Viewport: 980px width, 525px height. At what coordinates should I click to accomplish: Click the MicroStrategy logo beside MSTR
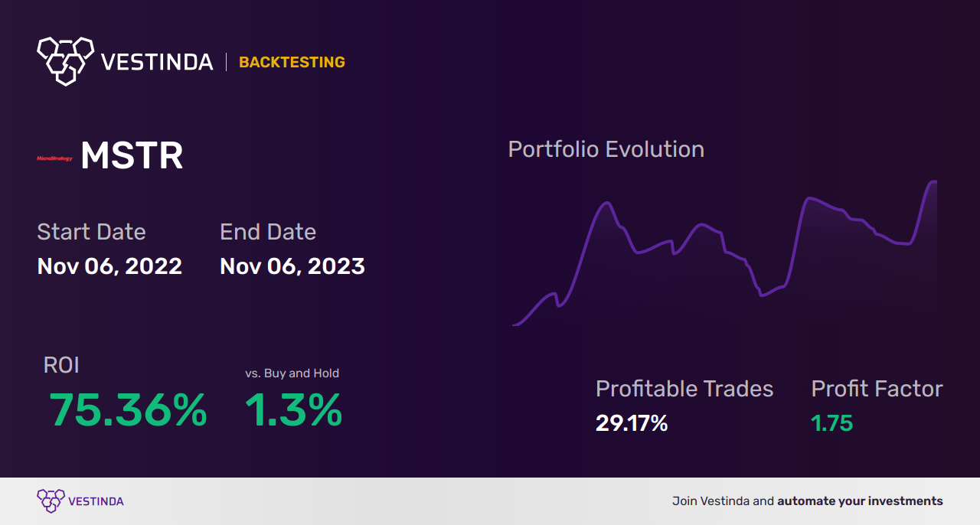pyautogui.click(x=54, y=158)
